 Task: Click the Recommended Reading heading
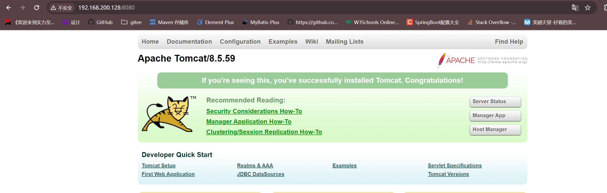pos(246,100)
